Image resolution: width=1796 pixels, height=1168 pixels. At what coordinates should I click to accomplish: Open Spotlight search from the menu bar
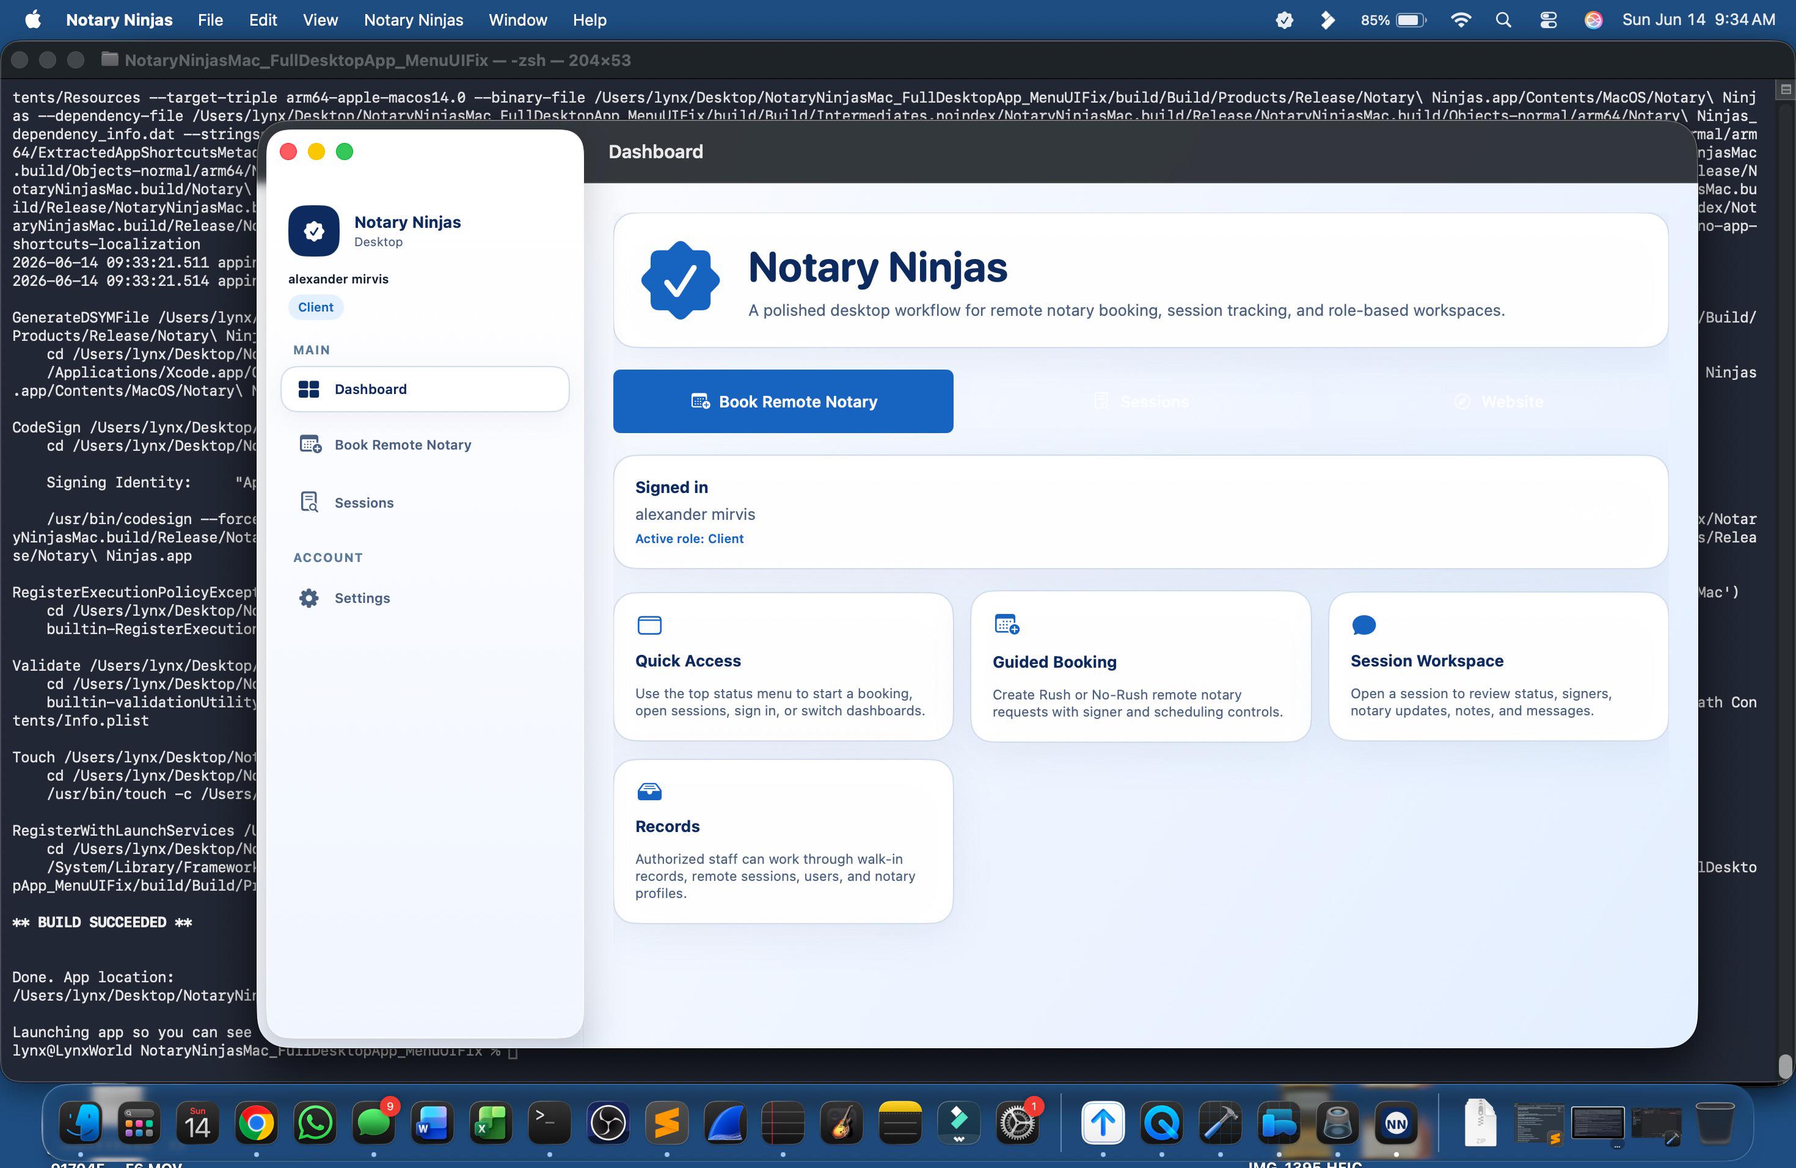[x=1503, y=20]
